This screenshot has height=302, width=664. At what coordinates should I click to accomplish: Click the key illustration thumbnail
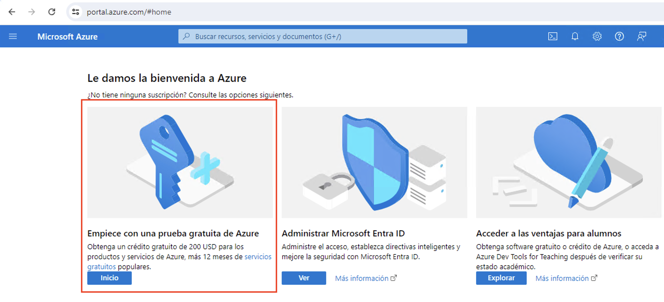[x=180, y=162]
